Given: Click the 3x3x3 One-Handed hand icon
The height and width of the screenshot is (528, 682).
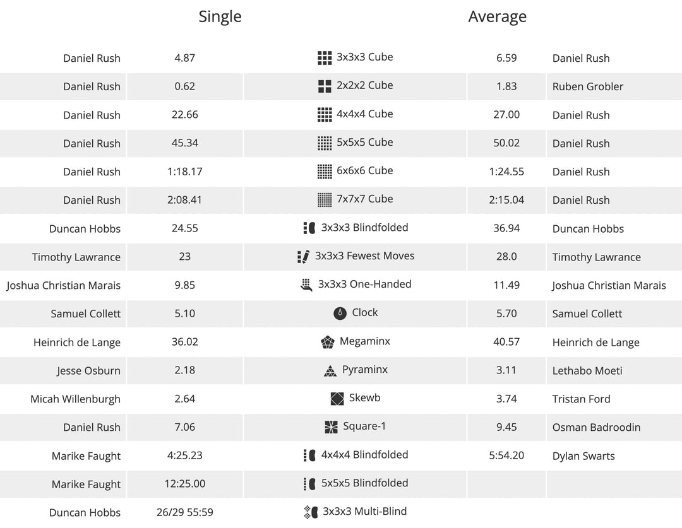Looking at the screenshot, I should pyautogui.click(x=306, y=285).
